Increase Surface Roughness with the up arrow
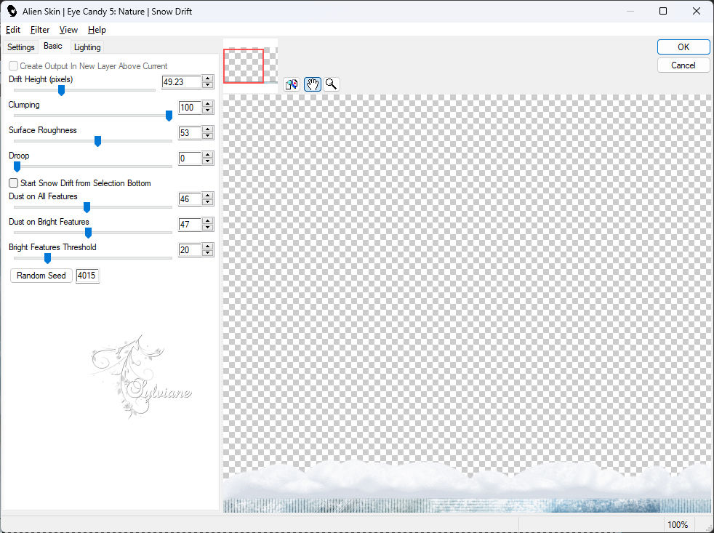 [x=208, y=130]
